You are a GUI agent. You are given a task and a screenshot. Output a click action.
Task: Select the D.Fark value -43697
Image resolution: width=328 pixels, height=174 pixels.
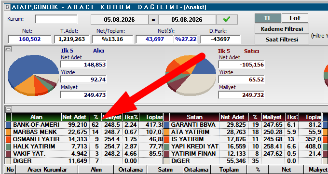click(220, 39)
